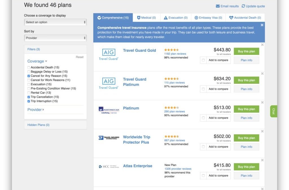This screenshot has width=289, height=190.
Task: Hide the AXA Platinum plan card
Action: point(262,102)
